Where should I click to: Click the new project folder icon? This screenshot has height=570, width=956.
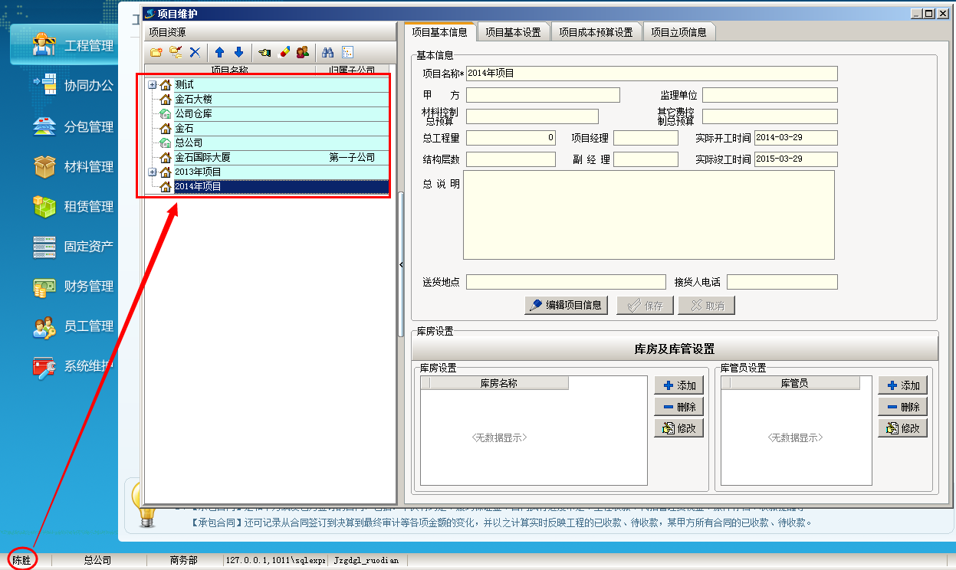coord(156,52)
